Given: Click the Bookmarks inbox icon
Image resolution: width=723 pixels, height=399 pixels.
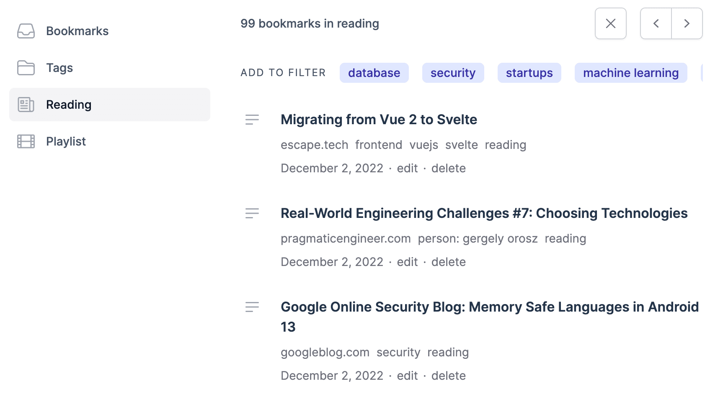Looking at the screenshot, I should 26,31.
